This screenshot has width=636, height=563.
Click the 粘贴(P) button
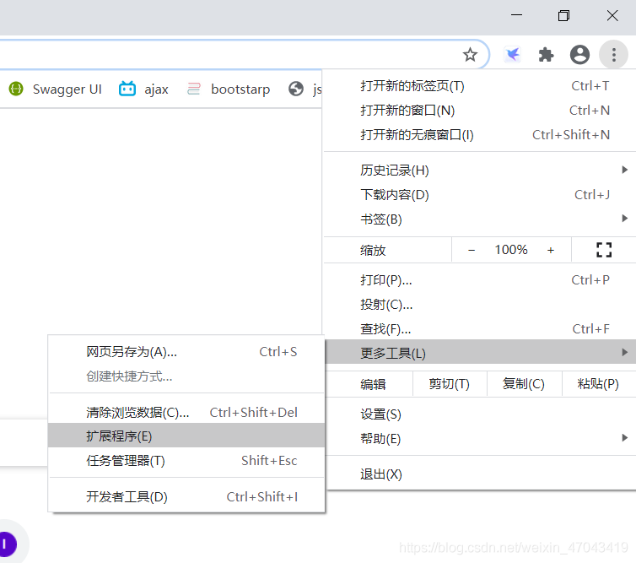coord(599,384)
